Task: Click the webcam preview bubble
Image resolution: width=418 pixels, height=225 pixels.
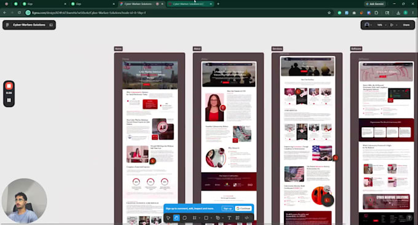Action: [x=24, y=201]
